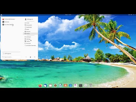This screenshot has width=136, height=102.
Task: Open Terminal in the right shortcuts column
Action: (x=28, y=43)
